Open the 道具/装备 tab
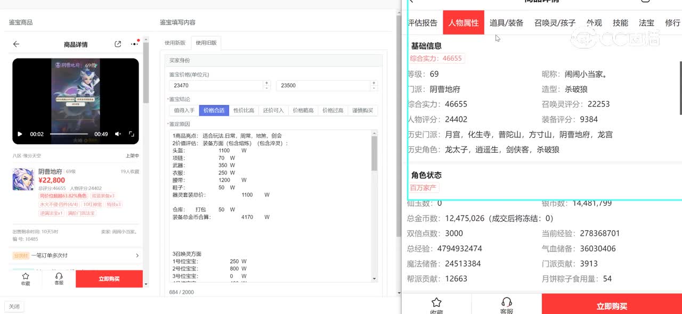This screenshot has width=682, height=314. click(x=506, y=23)
